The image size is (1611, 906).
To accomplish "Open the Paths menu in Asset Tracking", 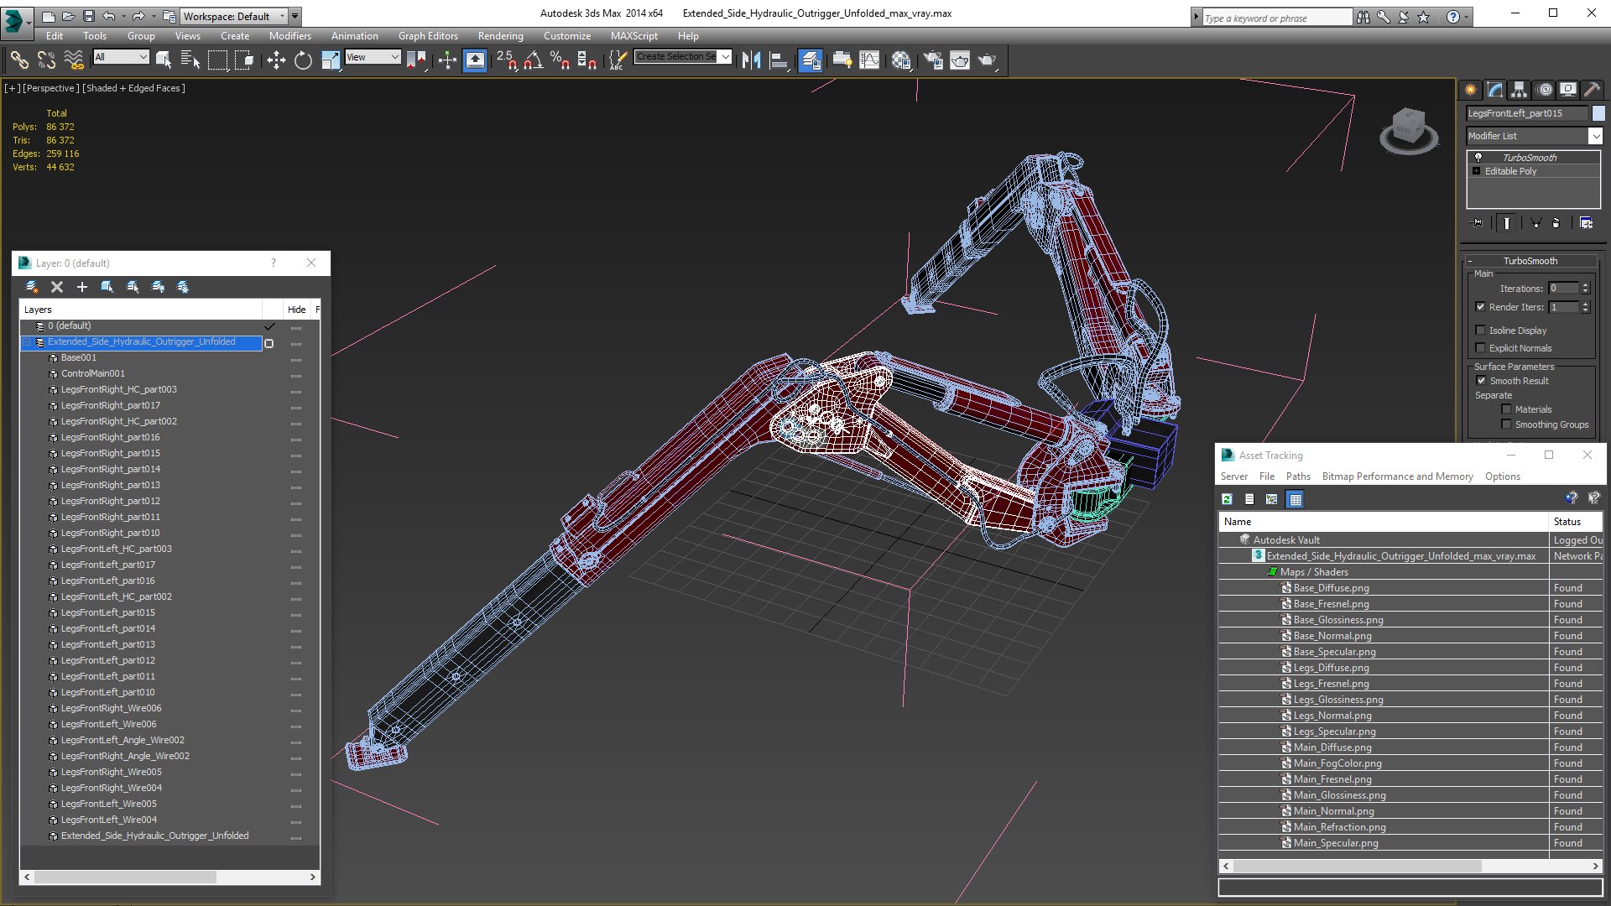I will coord(1297,476).
